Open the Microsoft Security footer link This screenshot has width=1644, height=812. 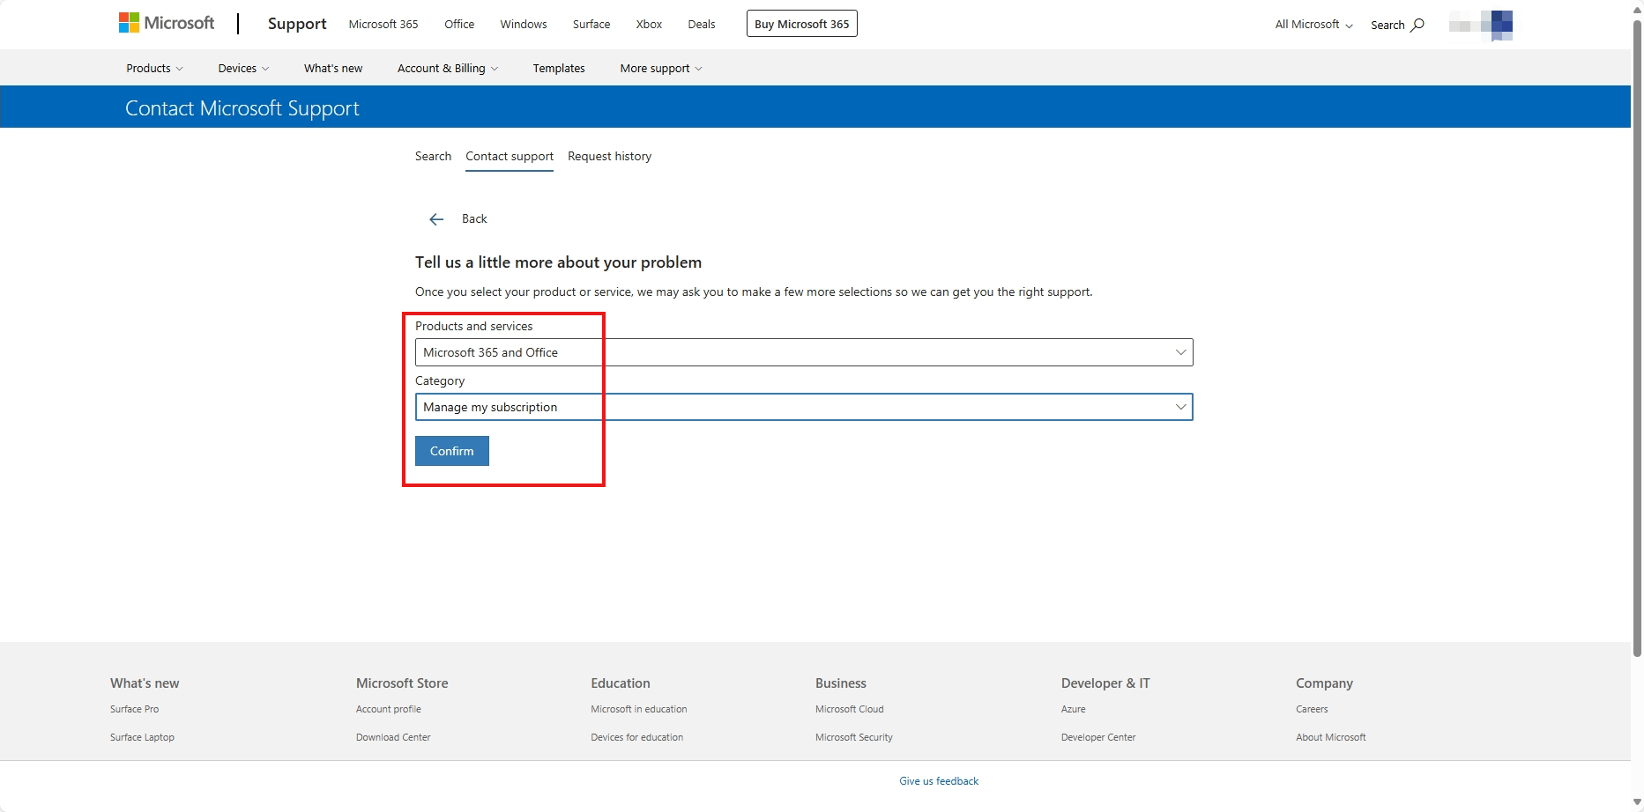[854, 737]
